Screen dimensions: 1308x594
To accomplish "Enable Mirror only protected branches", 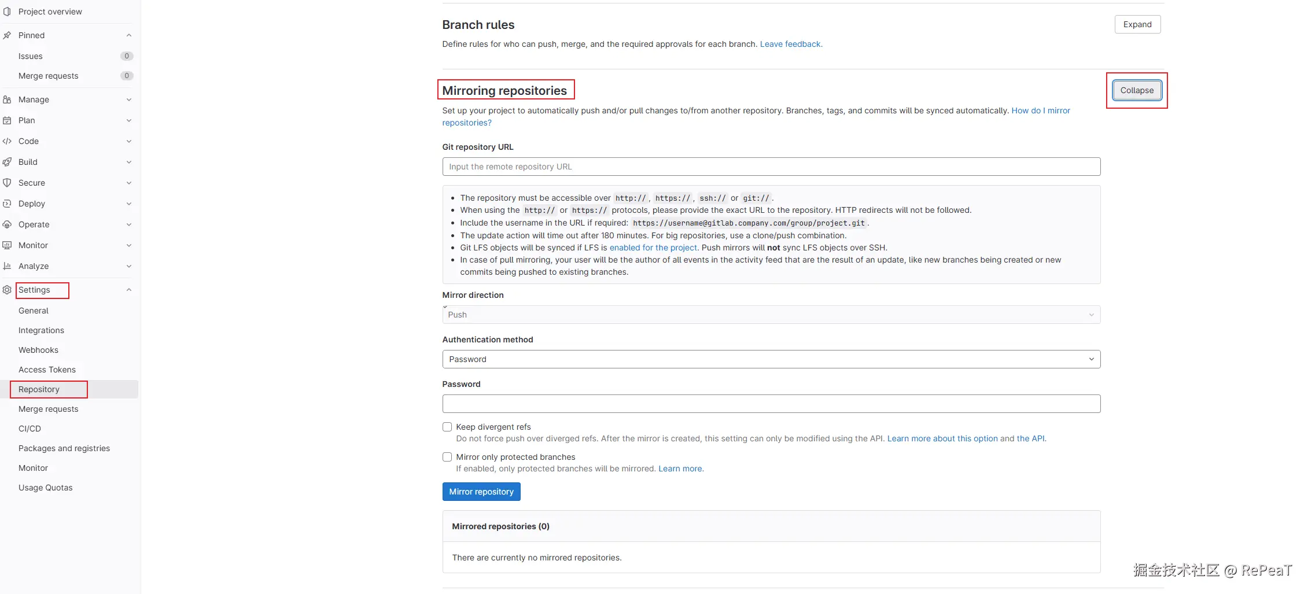I will coord(447,456).
